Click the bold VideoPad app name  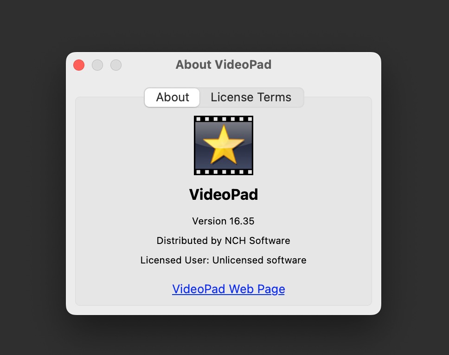click(x=224, y=195)
